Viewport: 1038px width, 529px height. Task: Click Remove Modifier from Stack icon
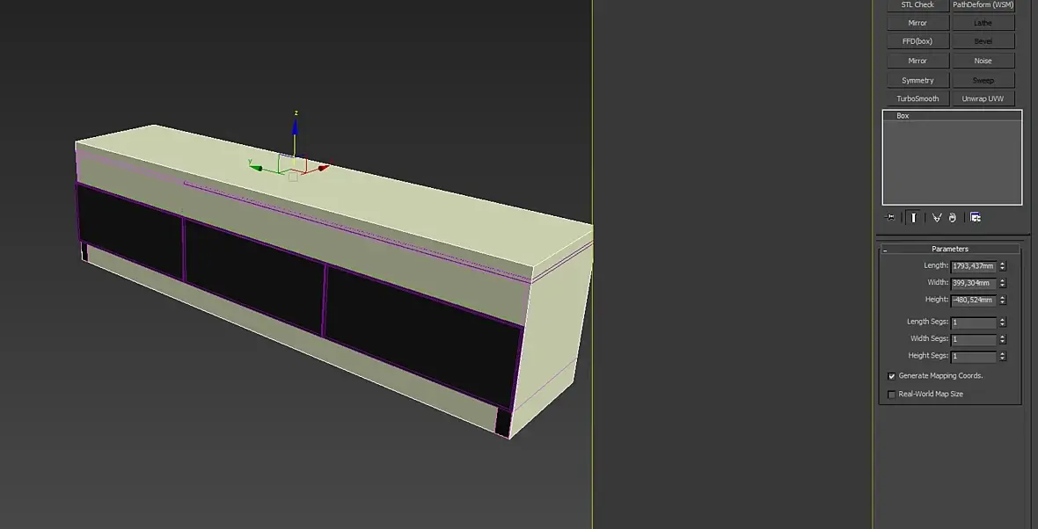click(x=952, y=218)
